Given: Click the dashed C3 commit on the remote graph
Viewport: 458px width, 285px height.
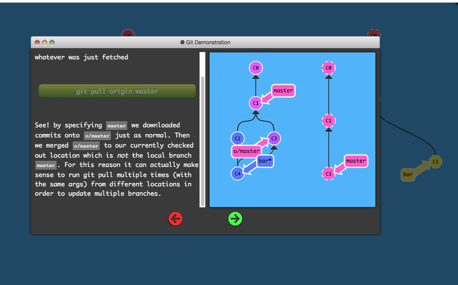Looking at the screenshot, I should 329,174.
